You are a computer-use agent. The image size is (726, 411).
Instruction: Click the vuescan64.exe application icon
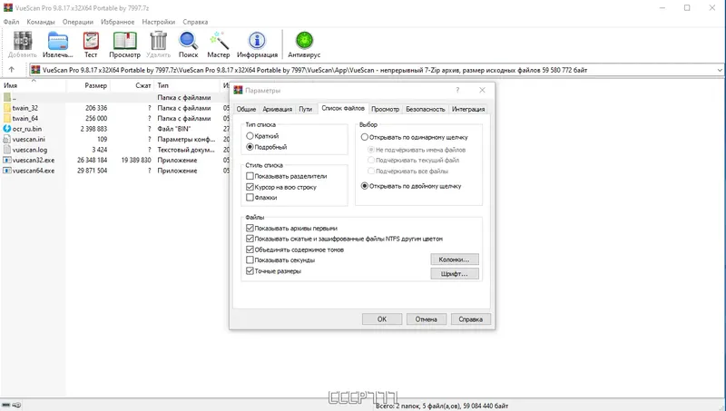(x=7, y=171)
